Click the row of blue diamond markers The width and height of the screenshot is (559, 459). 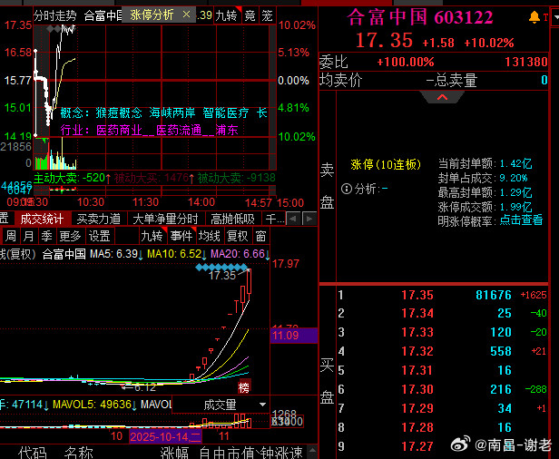pyautogui.click(x=221, y=268)
